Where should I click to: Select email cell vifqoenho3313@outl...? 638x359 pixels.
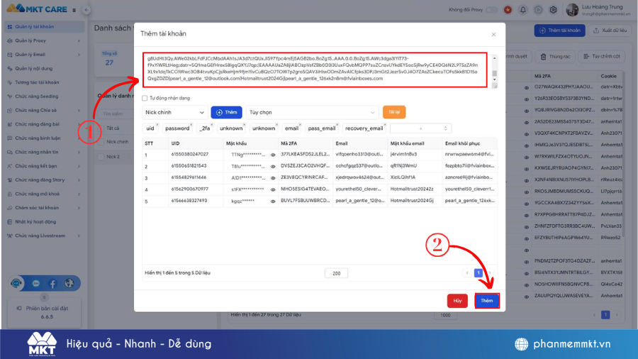click(359, 155)
